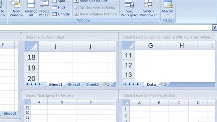
Task: Switch to Sheet3 tab in Data Link workbook
Action: click(92, 84)
